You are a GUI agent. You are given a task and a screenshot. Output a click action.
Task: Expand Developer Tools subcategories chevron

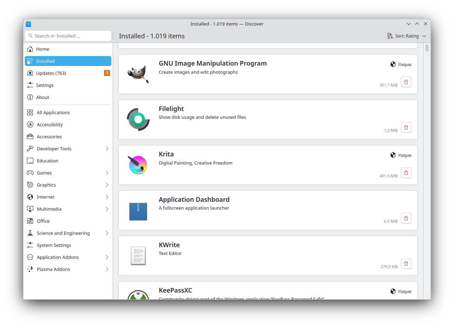[107, 149]
